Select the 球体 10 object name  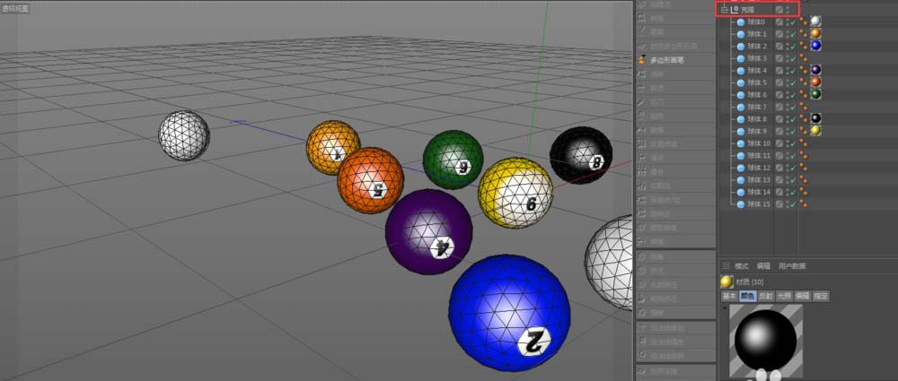(759, 143)
